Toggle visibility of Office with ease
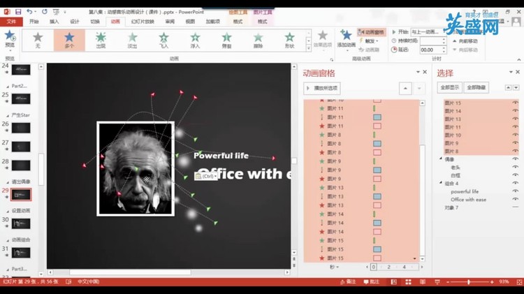524x294 pixels. click(515, 199)
